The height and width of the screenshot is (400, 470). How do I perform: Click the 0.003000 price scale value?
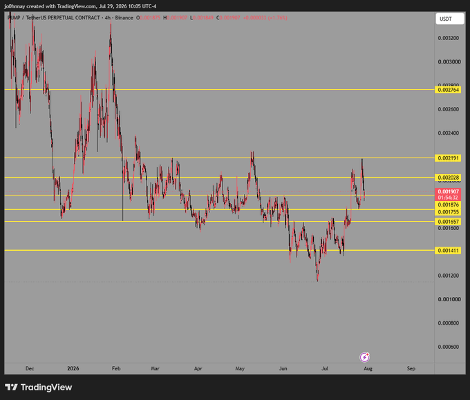(449, 61)
